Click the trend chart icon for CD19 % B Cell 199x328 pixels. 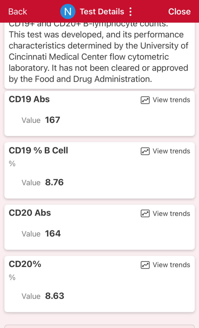tap(145, 151)
